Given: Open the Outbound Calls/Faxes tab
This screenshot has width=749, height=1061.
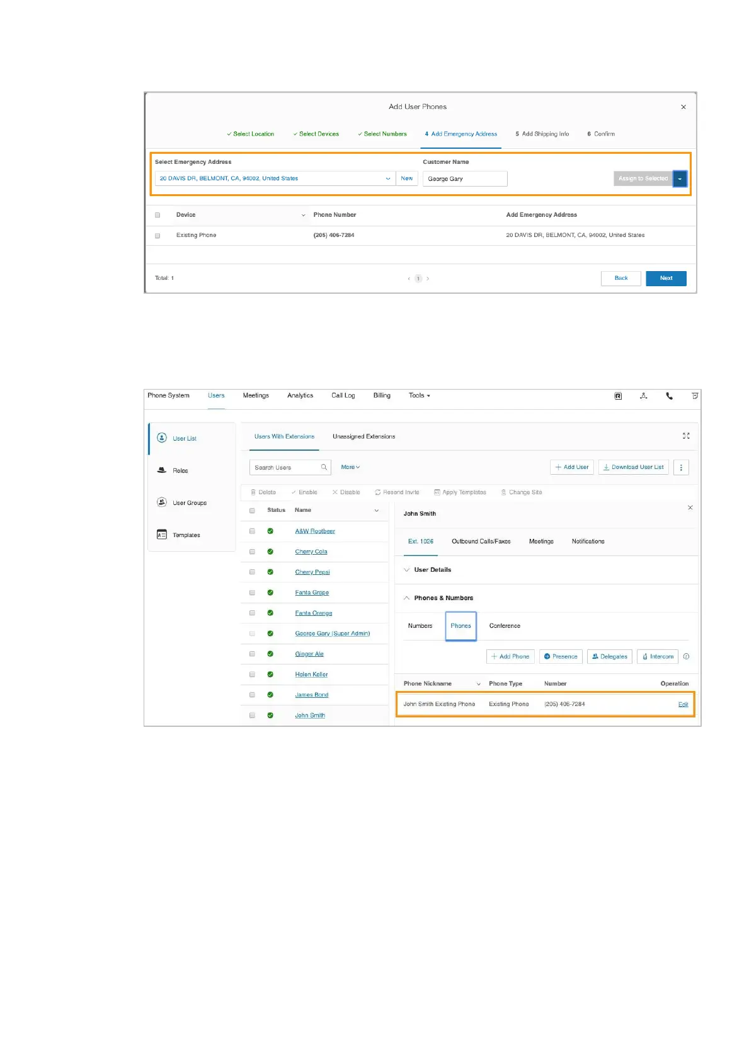Looking at the screenshot, I should [x=481, y=542].
